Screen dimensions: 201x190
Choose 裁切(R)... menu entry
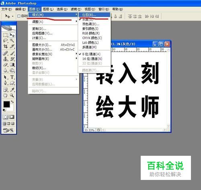tap(53, 68)
